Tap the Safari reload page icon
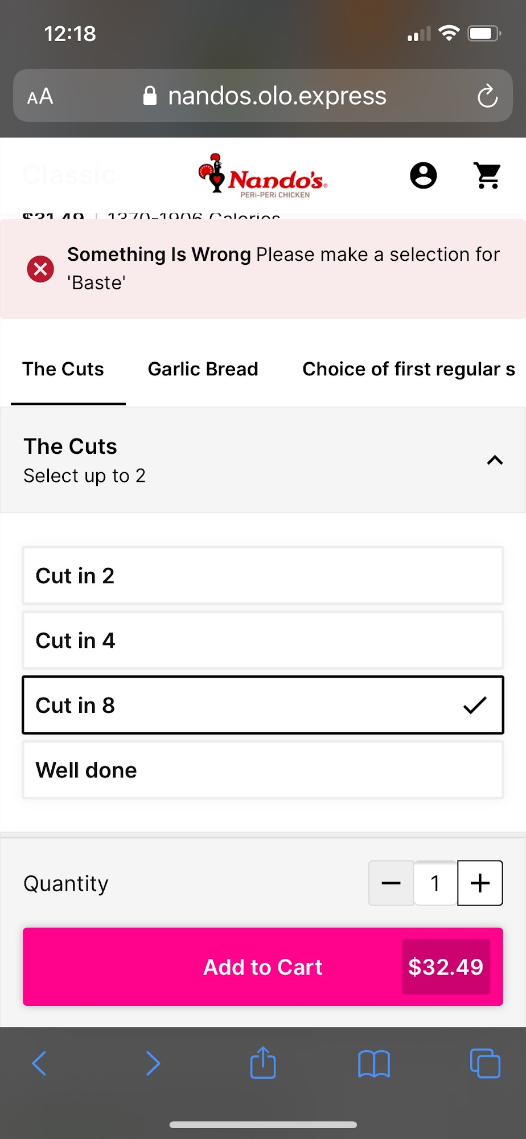The image size is (526, 1139). pyautogui.click(x=487, y=96)
